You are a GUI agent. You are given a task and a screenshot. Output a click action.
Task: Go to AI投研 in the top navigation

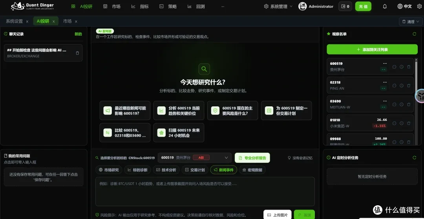tap(82, 7)
